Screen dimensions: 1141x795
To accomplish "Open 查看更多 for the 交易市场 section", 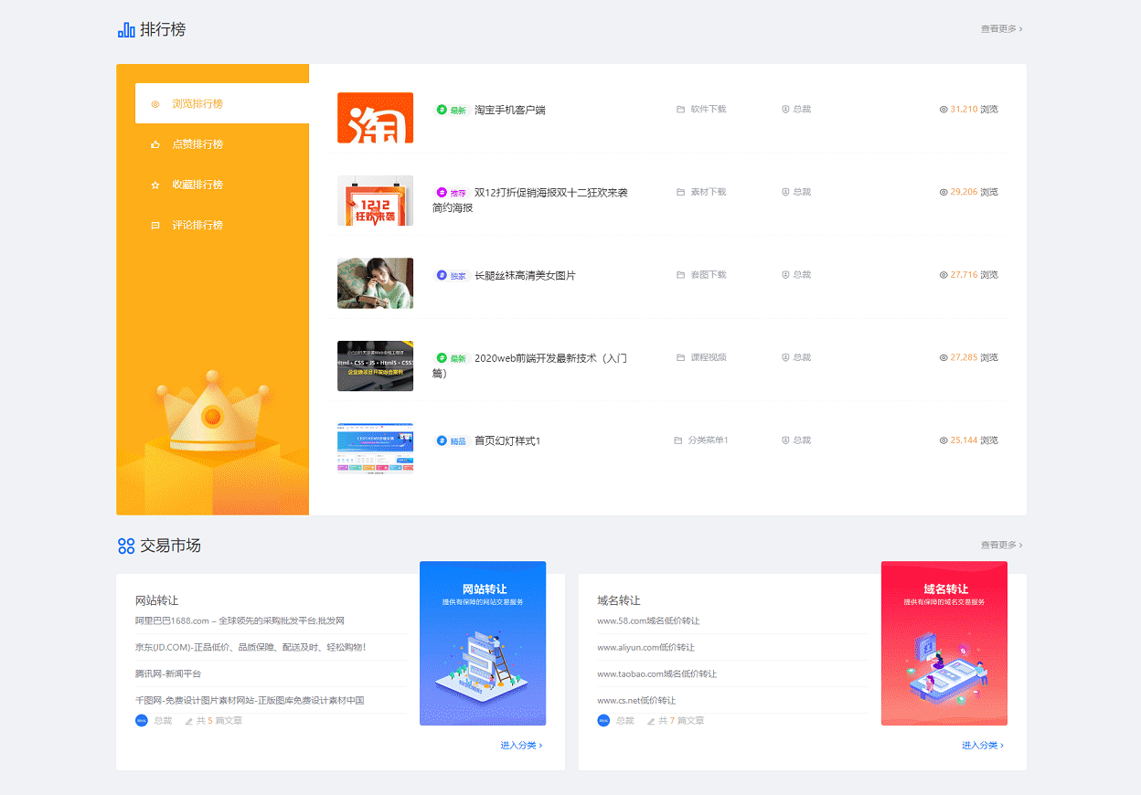I will (x=1001, y=545).
